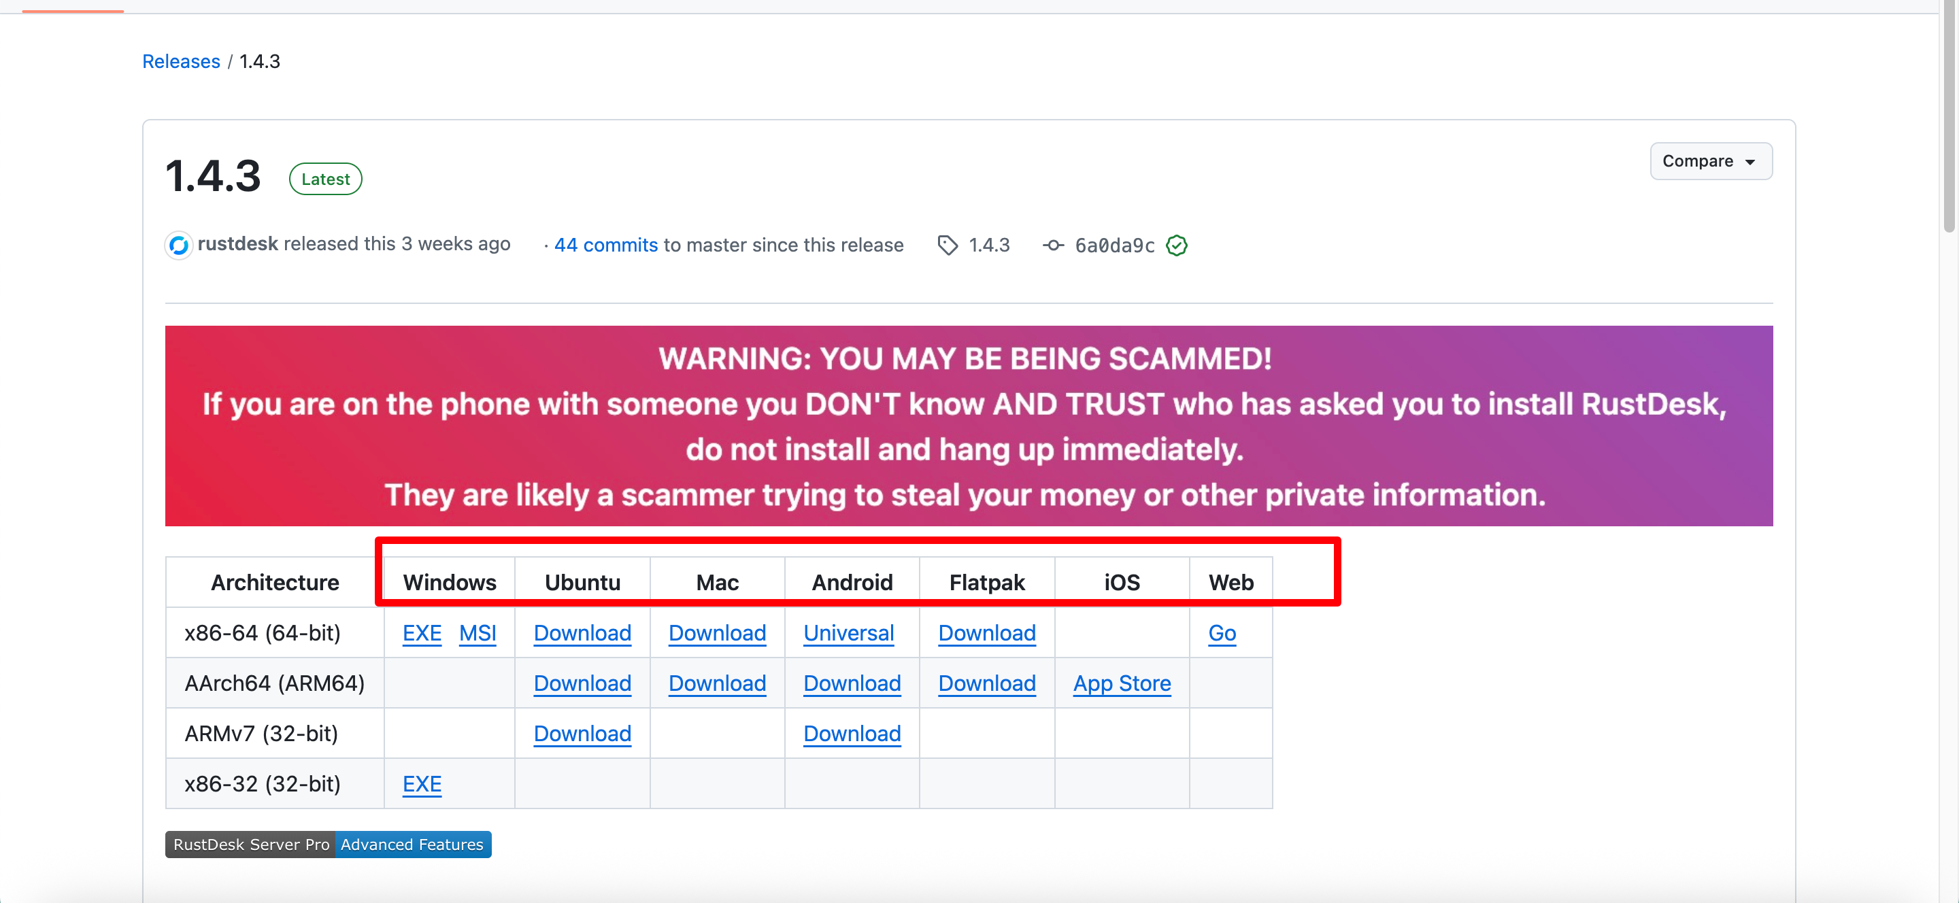
Task: Get the Android Universal build
Action: [x=849, y=632]
